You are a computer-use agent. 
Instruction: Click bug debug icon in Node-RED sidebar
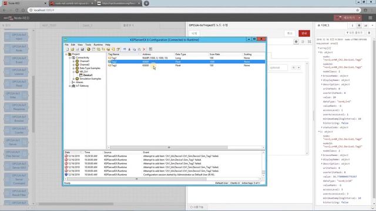(359, 25)
